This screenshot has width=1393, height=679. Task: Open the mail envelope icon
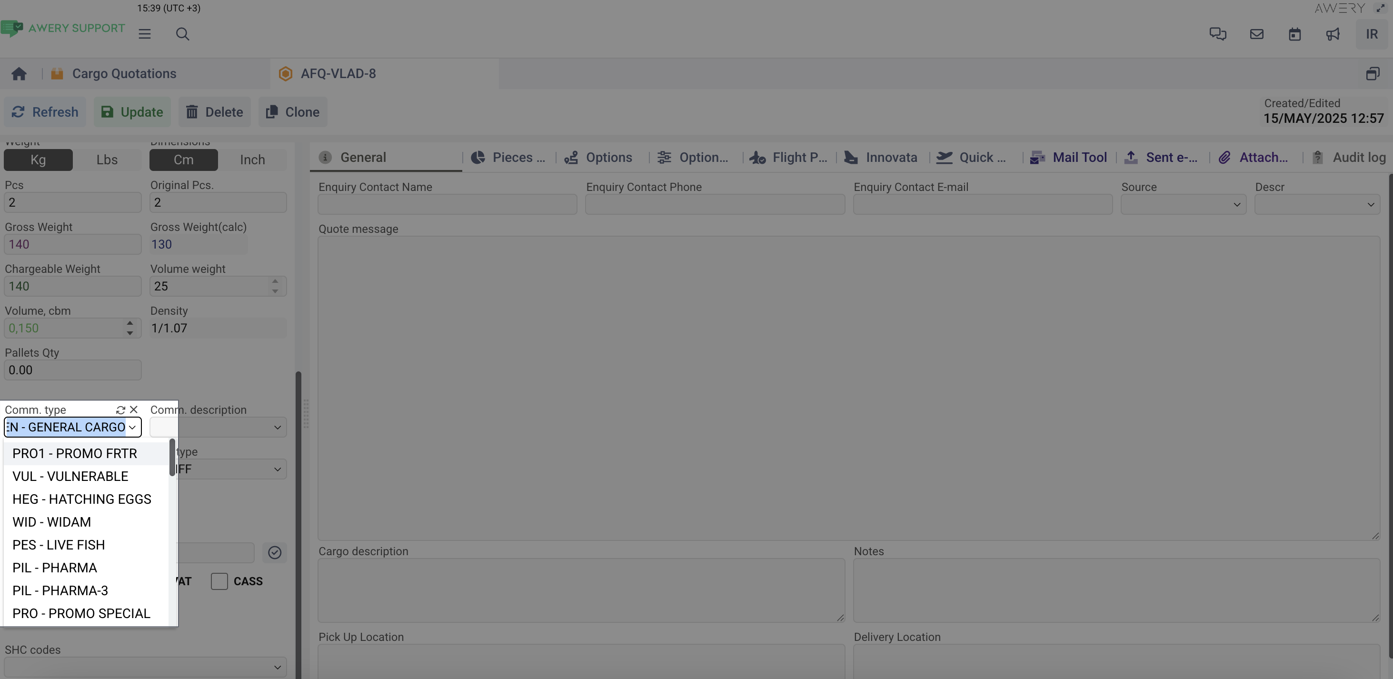1256,34
